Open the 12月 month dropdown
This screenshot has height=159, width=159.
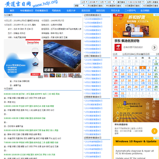coord(102,2)
